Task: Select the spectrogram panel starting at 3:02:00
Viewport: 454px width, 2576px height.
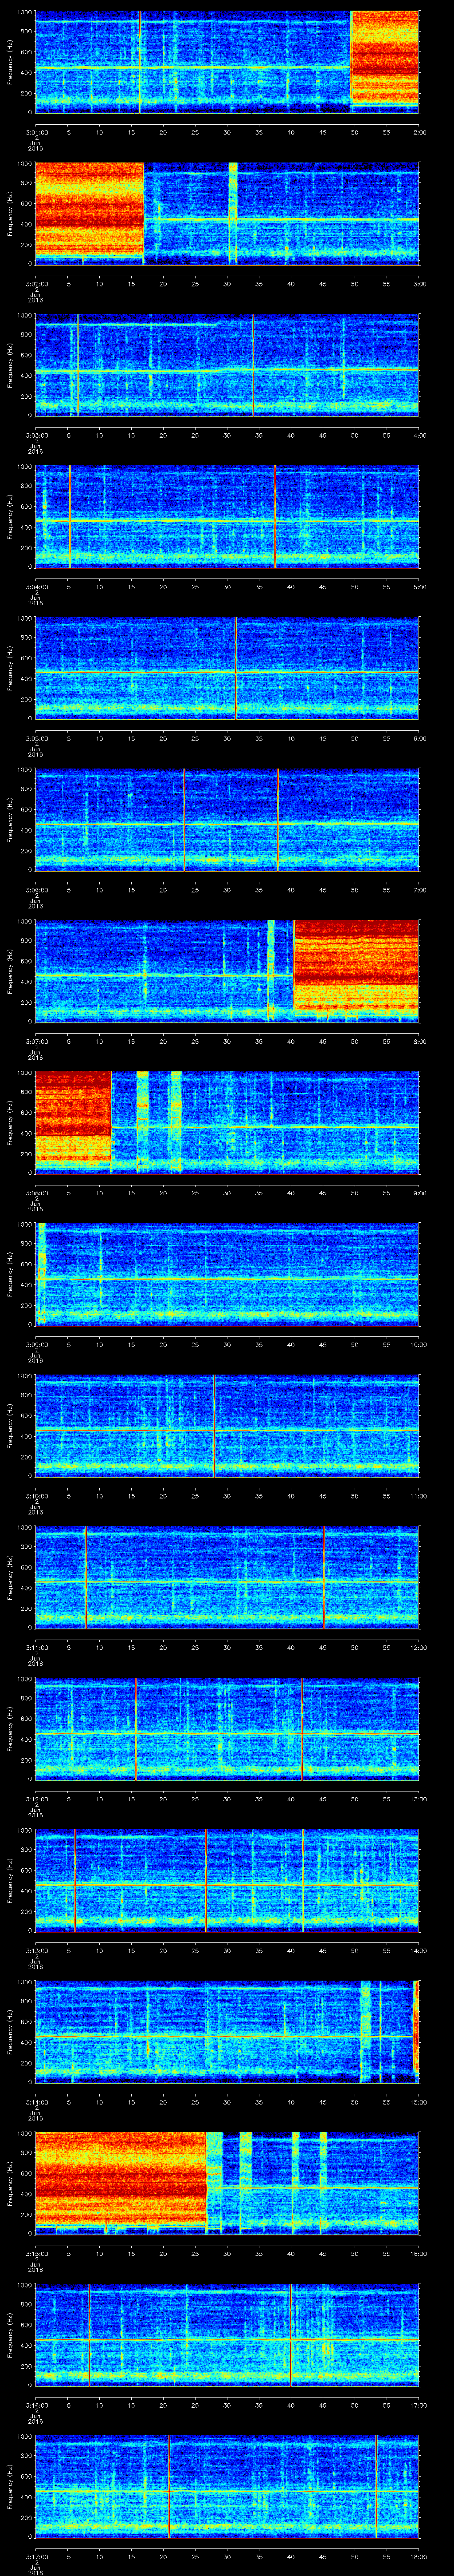Action: click(227, 213)
